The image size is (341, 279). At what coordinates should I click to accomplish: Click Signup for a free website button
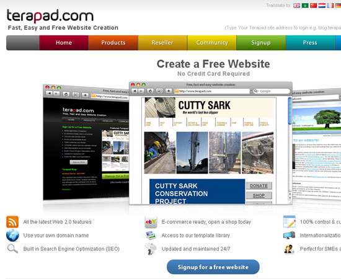(213, 267)
